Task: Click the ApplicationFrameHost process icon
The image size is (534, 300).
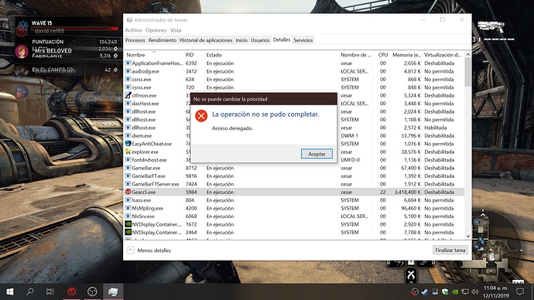Action: click(x=128, y=63)
